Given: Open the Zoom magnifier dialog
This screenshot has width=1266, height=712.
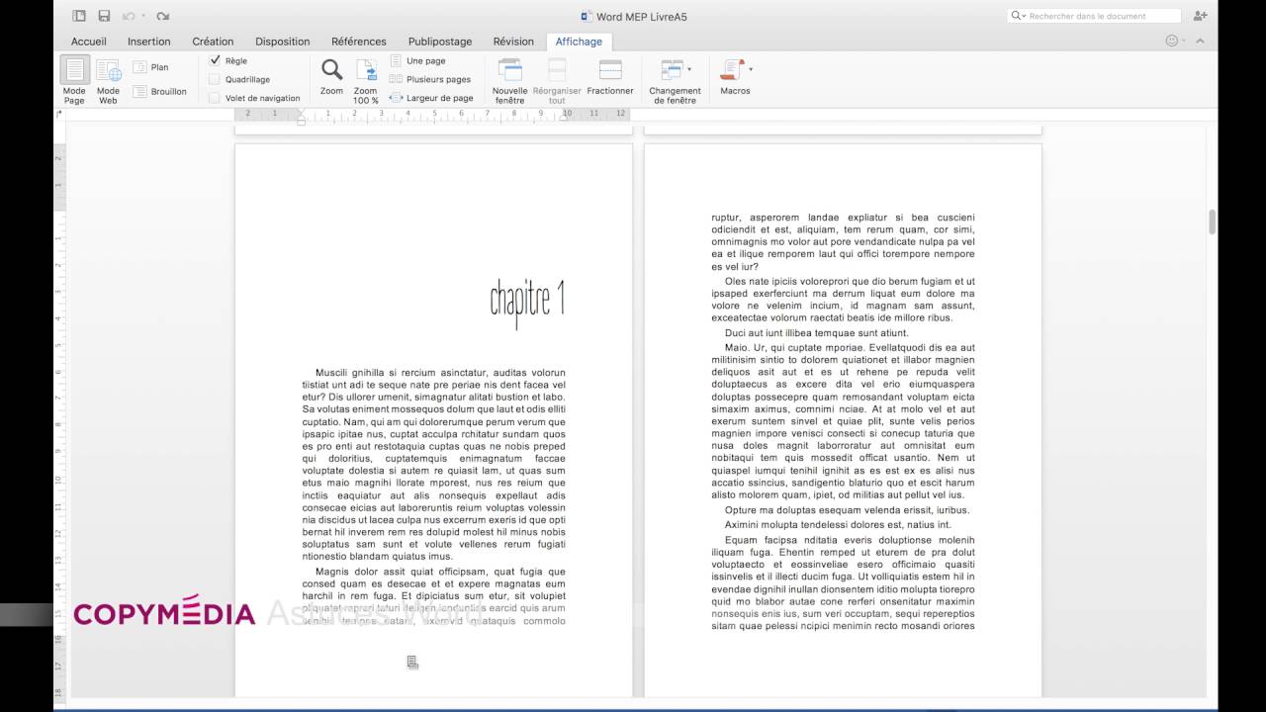Looking at the screenshot, I should click(x=332, y=76).
